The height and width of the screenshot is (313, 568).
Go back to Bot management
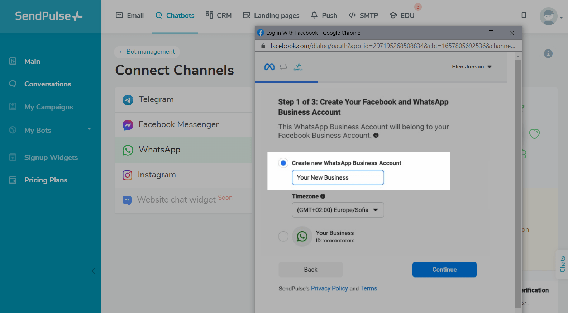(x=147, y=52)
